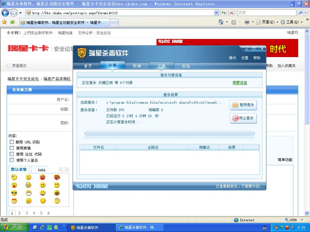The height and width of the screenshot is (232, 310).
Task: Click the 瑞星杀毒软件 taskbar button
Action: [x=91, y=227]
